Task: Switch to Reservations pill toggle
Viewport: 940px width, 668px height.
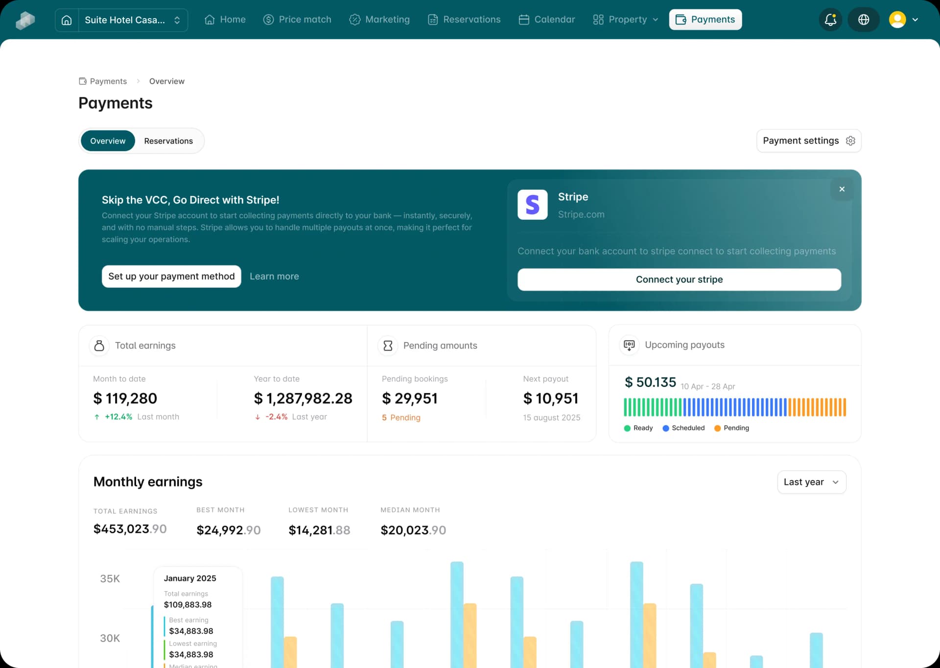Action: (168, 141)
